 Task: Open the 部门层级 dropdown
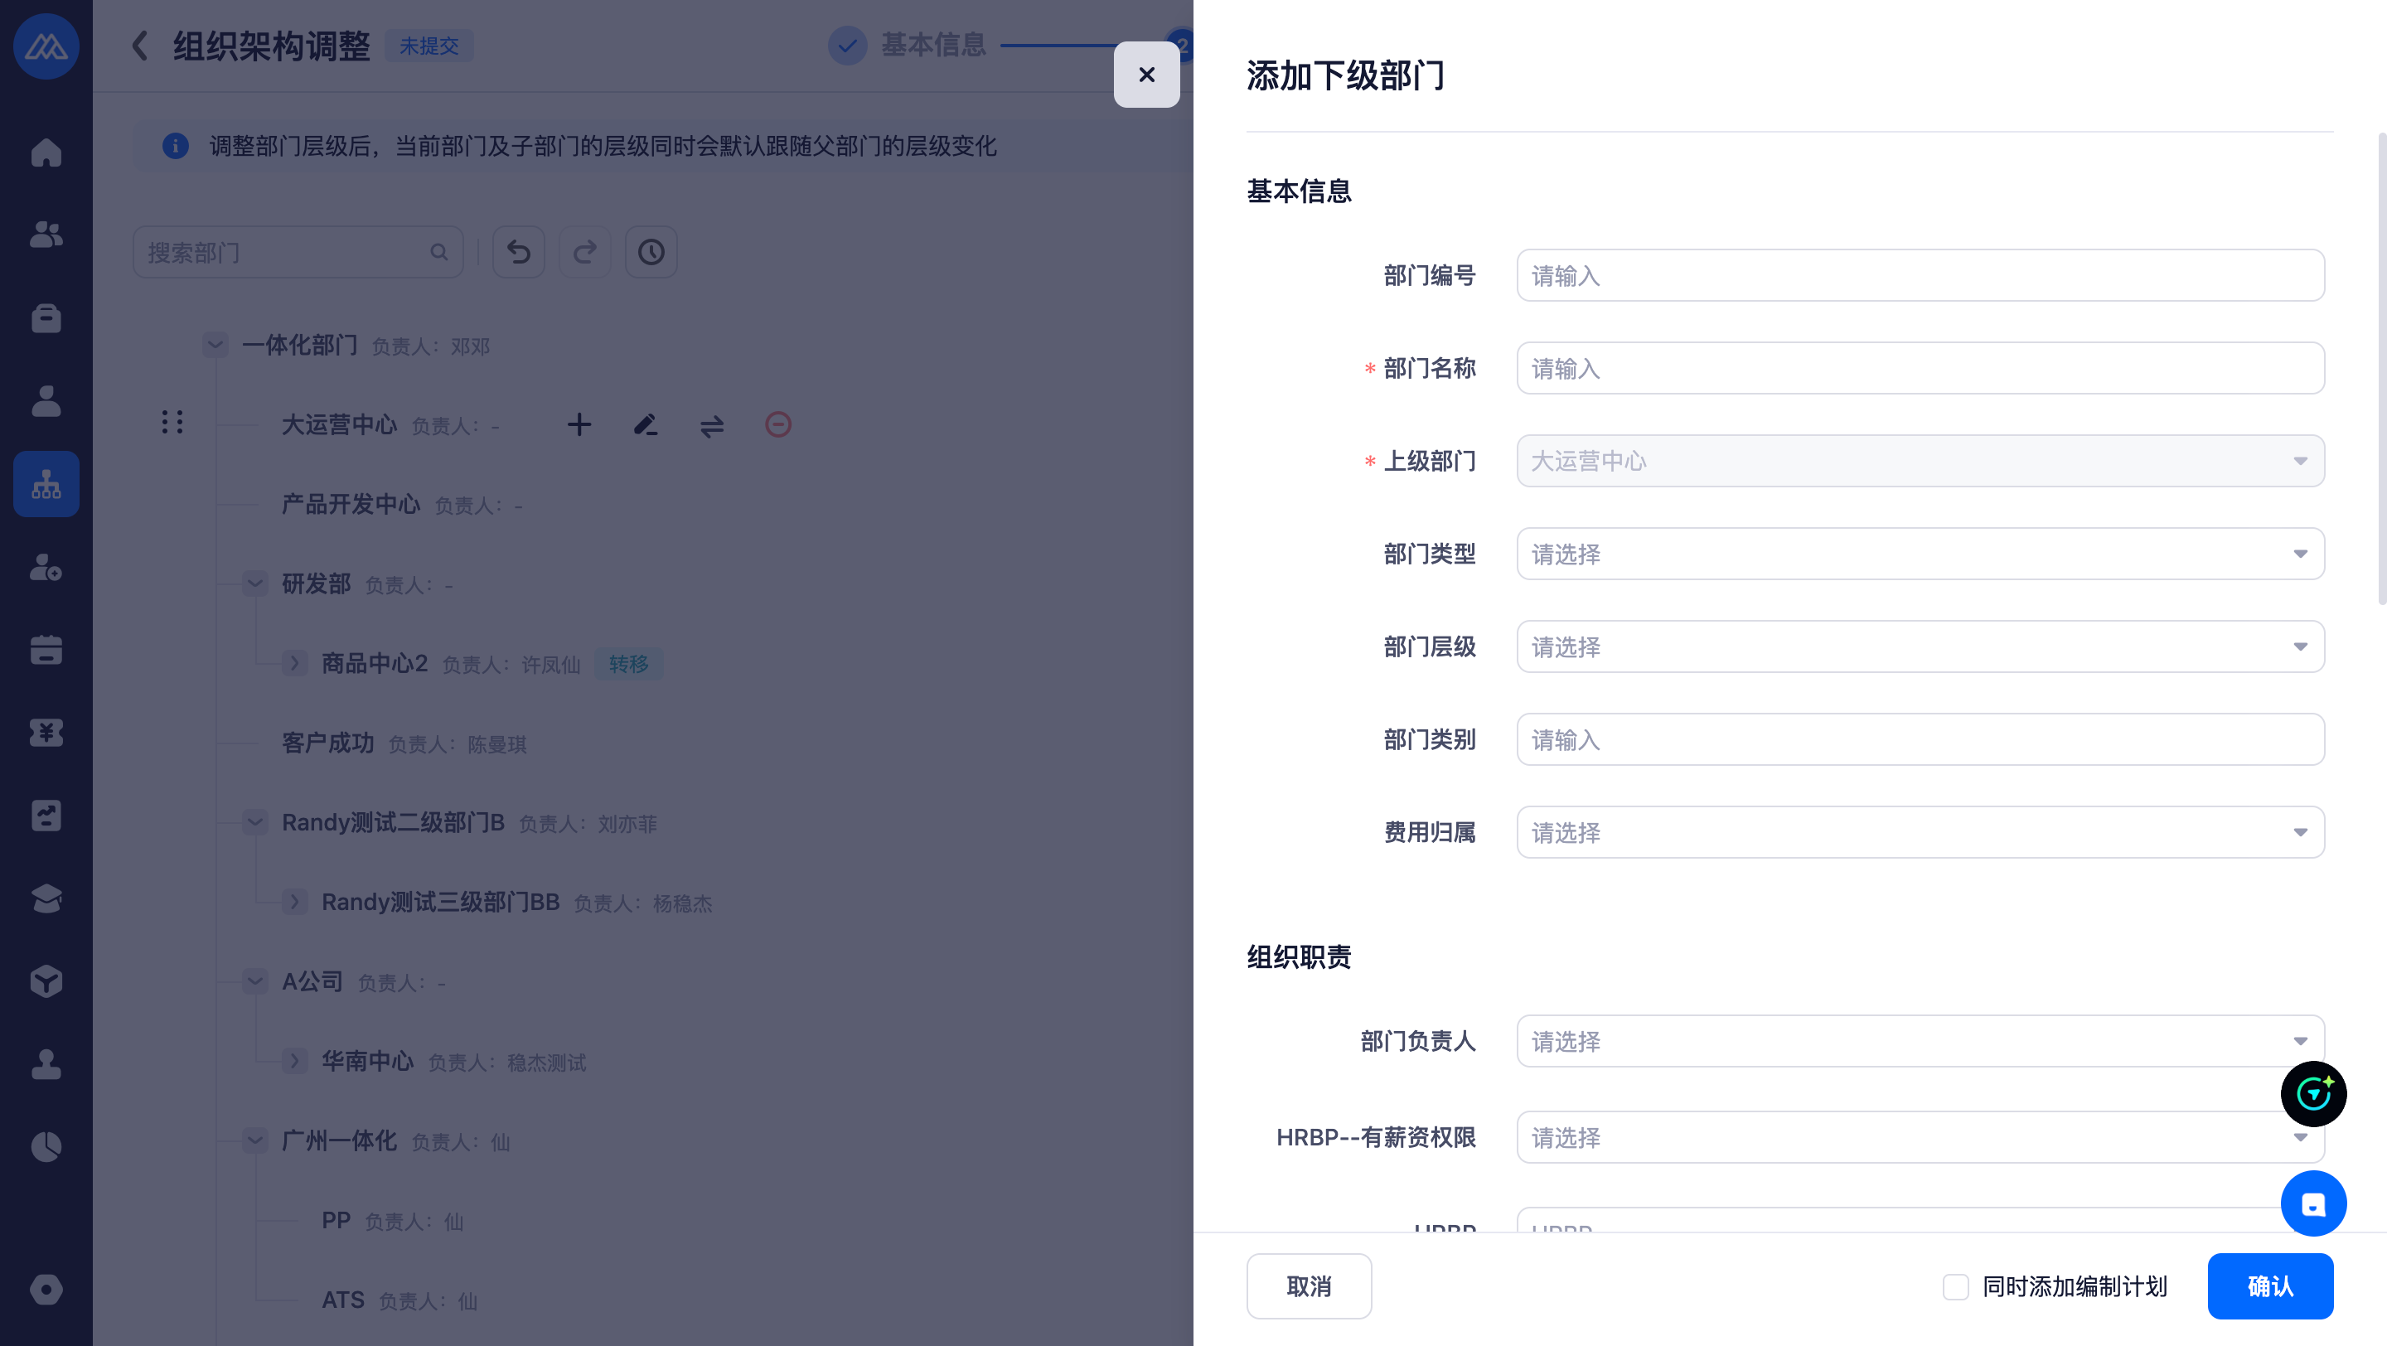pyautogui.click(x=1919, y=646)
